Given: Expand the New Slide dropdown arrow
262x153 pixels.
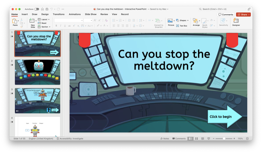Looking at the screenshot, I should (36, 21).
